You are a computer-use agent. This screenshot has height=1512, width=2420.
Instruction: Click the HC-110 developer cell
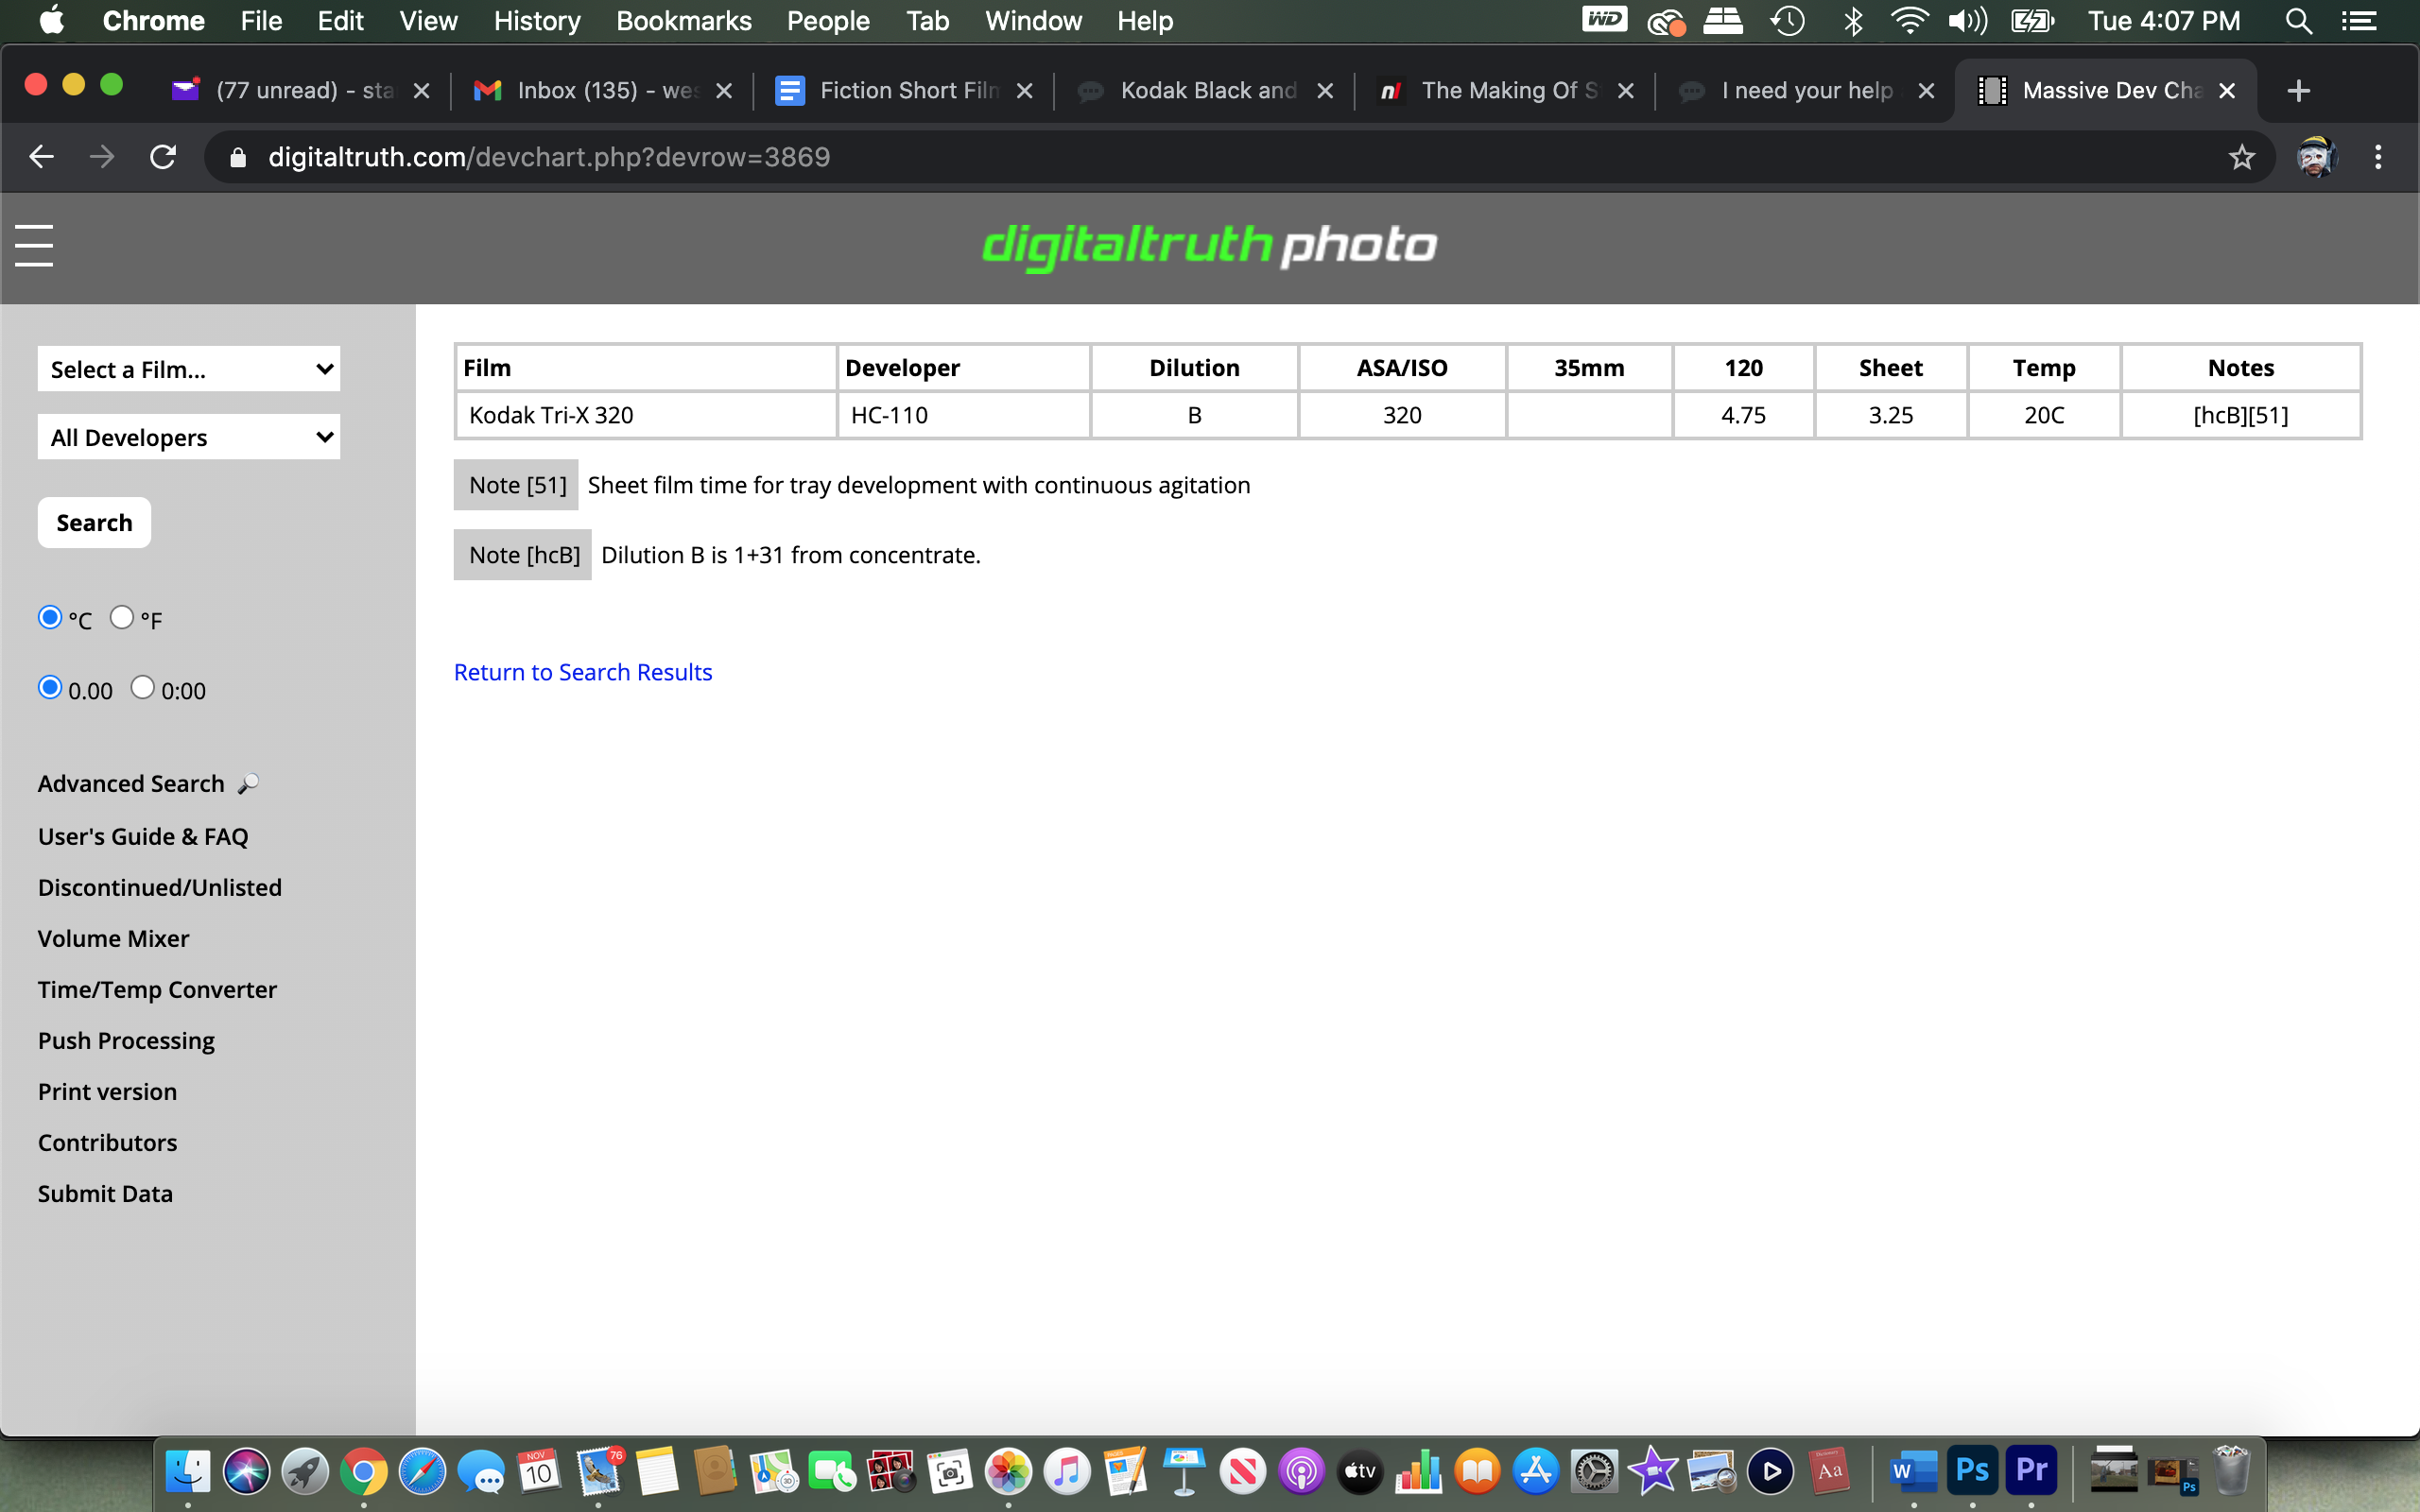[963, 415]
